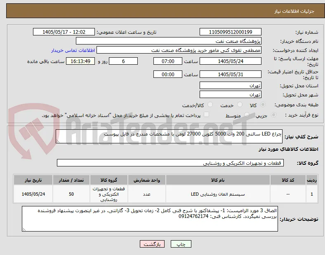Click the delivery city field تهران
Image resolution: width=325 pixels, height=255 pixels.
[x=231, y=95]
